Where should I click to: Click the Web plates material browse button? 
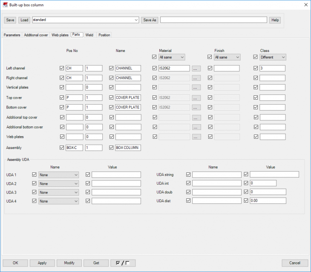point(196,137)
